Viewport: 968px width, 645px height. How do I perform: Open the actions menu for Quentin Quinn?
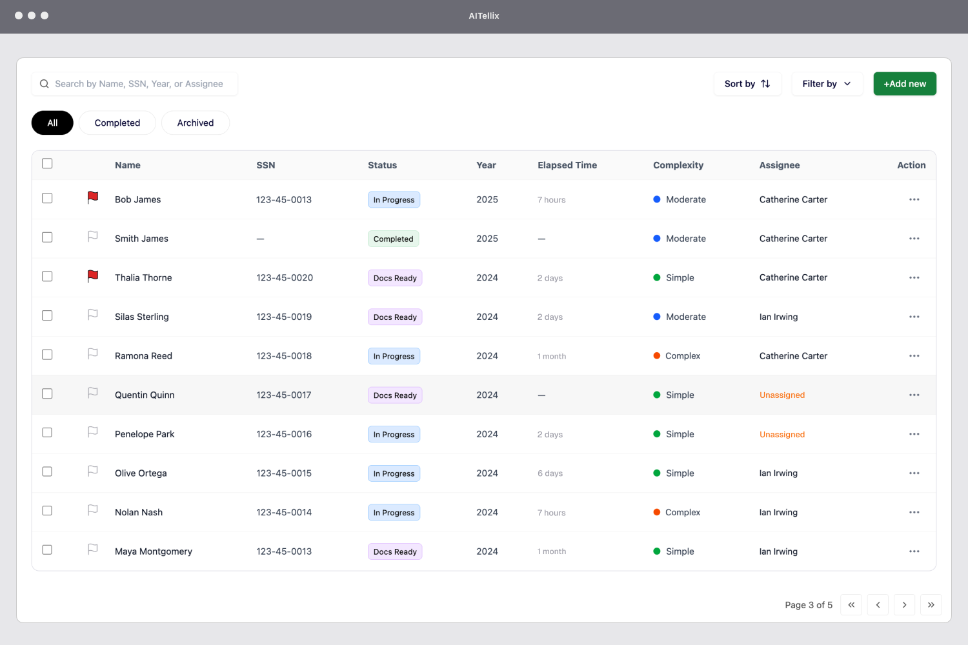coord(914,395)
